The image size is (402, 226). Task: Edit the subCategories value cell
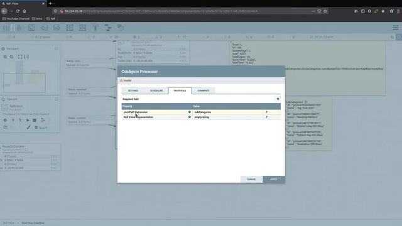coord(228,112)
